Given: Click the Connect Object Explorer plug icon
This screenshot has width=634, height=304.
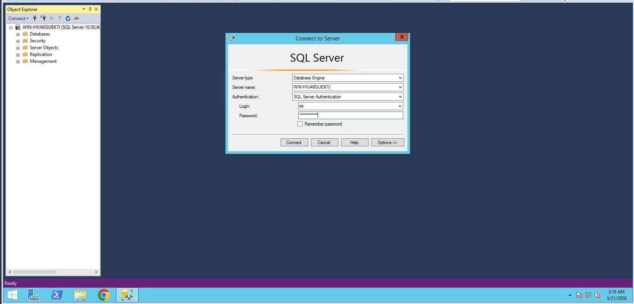Looking at the screenshot, I should [35, 18].
